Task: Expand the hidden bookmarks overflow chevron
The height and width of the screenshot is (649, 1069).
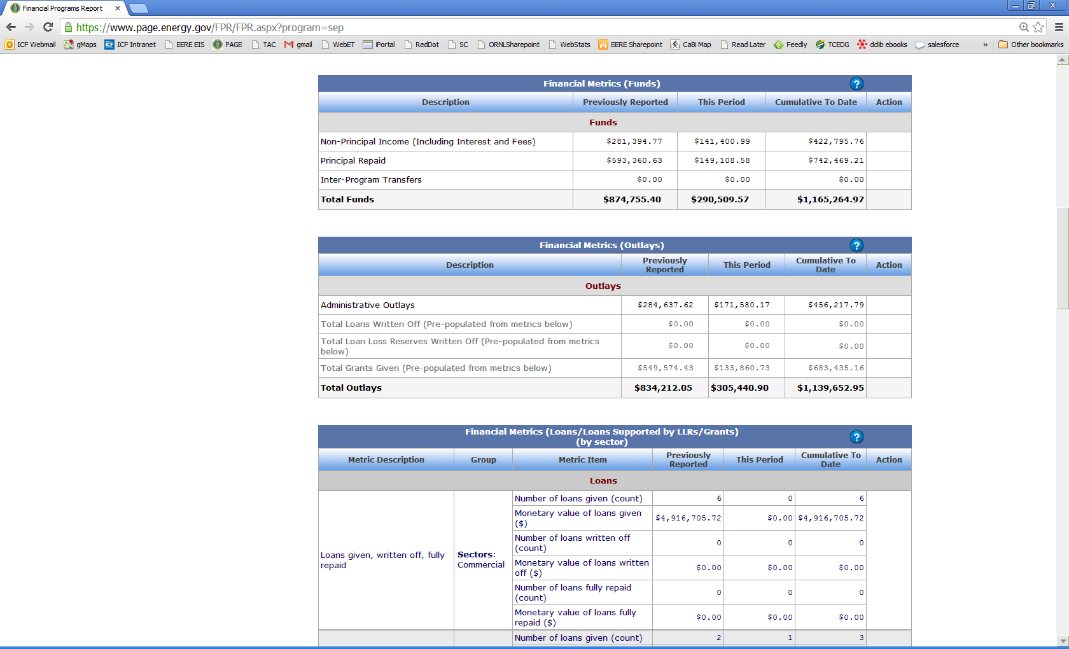Action: (985, 45)
